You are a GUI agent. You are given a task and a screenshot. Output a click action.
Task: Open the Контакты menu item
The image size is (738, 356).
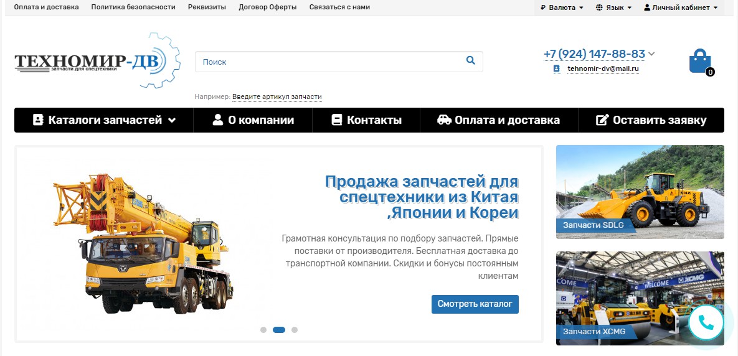[366, 120]
